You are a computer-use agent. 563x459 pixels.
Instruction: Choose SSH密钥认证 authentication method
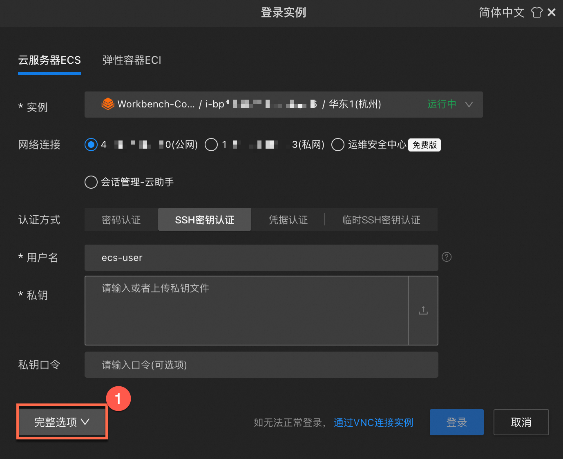205,220
